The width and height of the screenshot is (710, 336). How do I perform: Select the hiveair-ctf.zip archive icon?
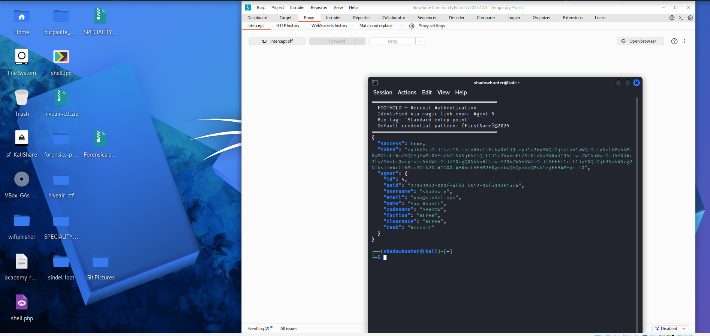click(x=61, y=98)
